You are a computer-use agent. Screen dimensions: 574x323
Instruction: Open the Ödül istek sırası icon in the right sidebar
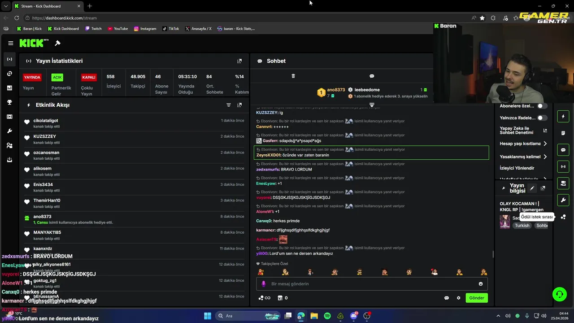pyautogui.click(x=563, y=217)
